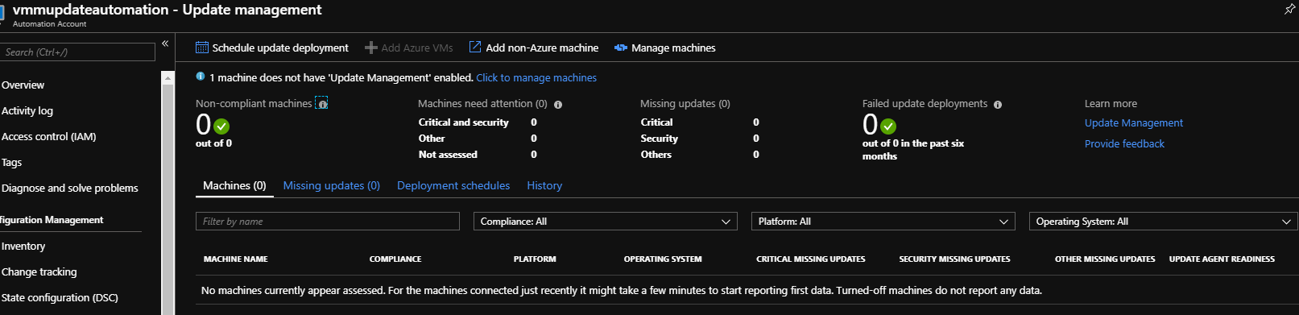Click the Schedule update deployment calendar icon
Viewport: 1299px width, 315px height.
pyautogui.click(x=202, y=48)
